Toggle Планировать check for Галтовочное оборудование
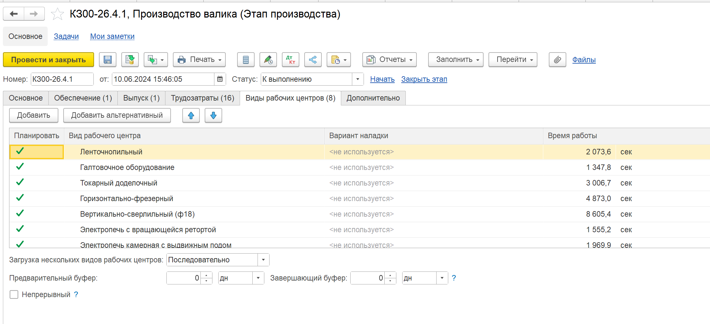 click(x=20, y=167)
